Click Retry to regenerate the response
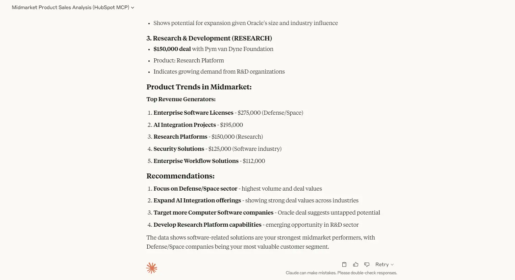 (x=382, y=264)
